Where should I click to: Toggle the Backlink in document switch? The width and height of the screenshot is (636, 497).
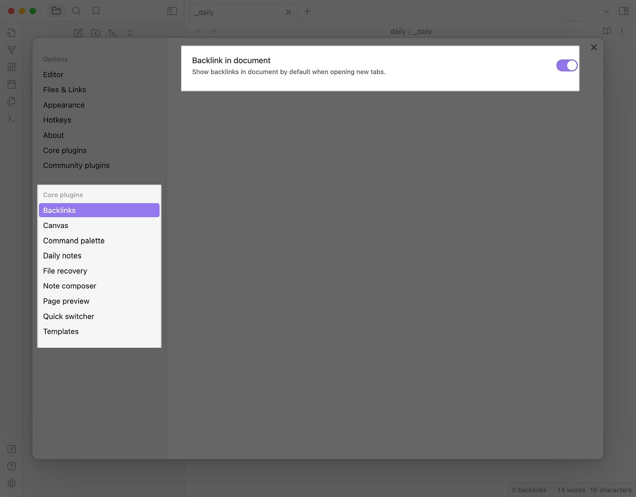tap(567, 66)
